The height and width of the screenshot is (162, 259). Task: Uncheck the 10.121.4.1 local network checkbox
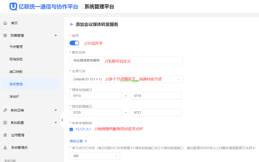pyautogui.click(x=71, y=129)
